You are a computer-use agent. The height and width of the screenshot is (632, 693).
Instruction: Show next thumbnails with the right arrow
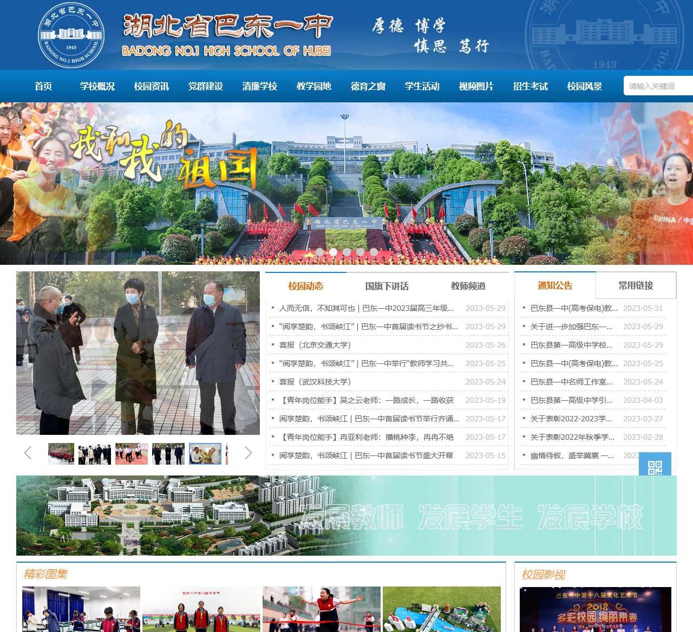click(249, 453)
